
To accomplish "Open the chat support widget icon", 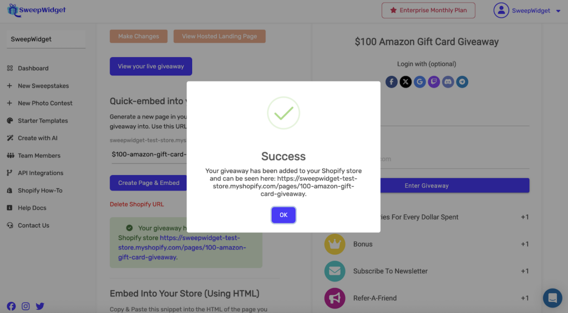I will 552,298.
